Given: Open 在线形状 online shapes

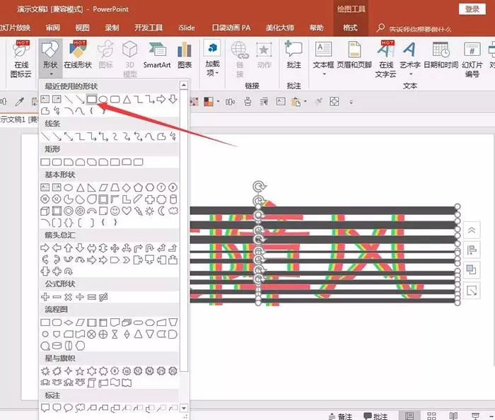Looking at the screenshot, I should click(78, 55).
